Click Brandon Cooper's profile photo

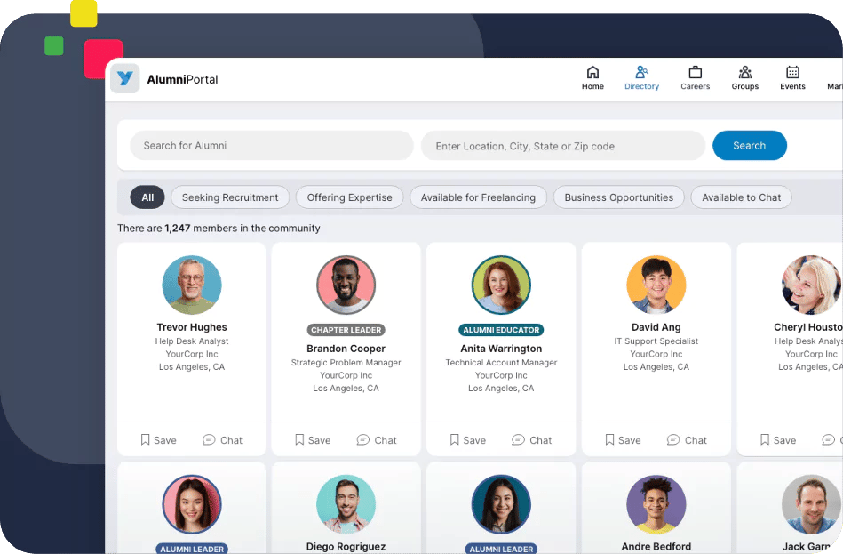[346, 285]
